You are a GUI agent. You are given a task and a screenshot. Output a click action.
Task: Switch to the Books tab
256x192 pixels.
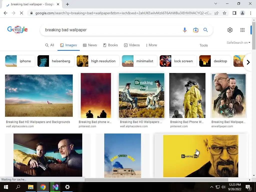coord(110,45)
